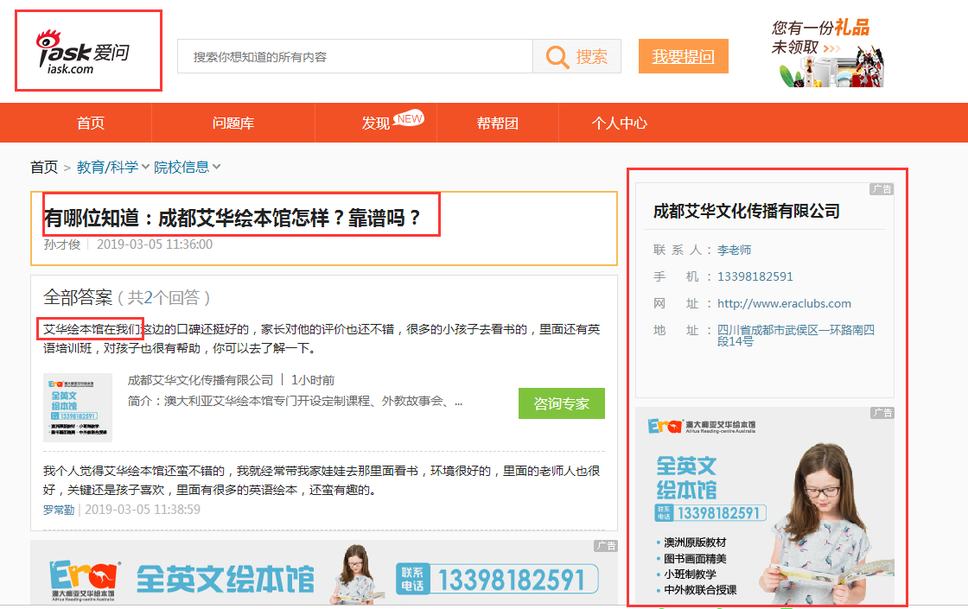Viewport: 968px width, 609px height.
Task: Click the 全部答案 heading
Action: (78, 297)
